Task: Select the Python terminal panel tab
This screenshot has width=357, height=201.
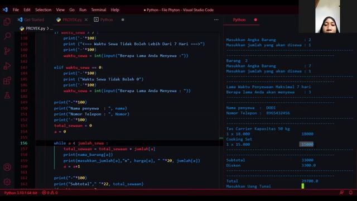Action: click(x=239, y=20)
